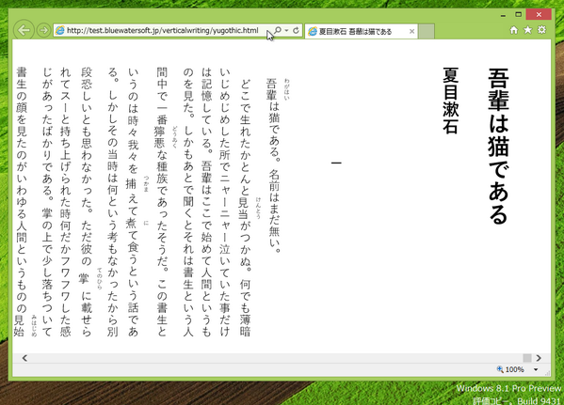Click the ruby reading てのひら
Screen dimensions: 564x405
(100, 279)
